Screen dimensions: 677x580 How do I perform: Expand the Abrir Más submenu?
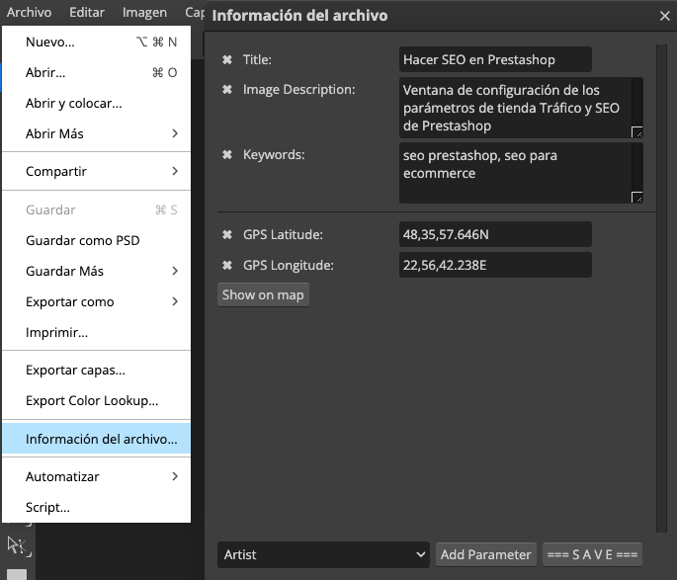[x=96, y=133]
